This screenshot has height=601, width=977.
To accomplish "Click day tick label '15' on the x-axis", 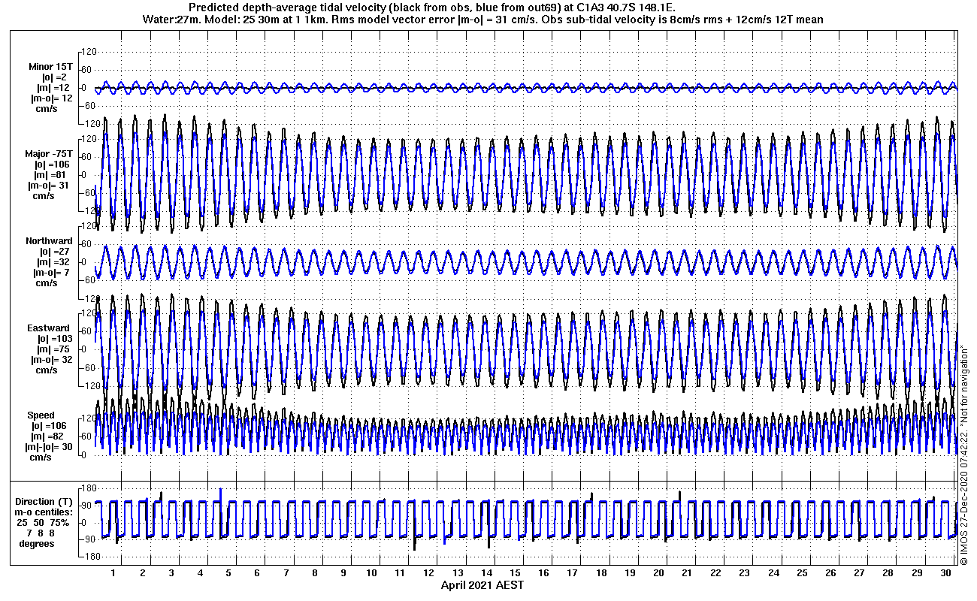I will pos(516,573).
